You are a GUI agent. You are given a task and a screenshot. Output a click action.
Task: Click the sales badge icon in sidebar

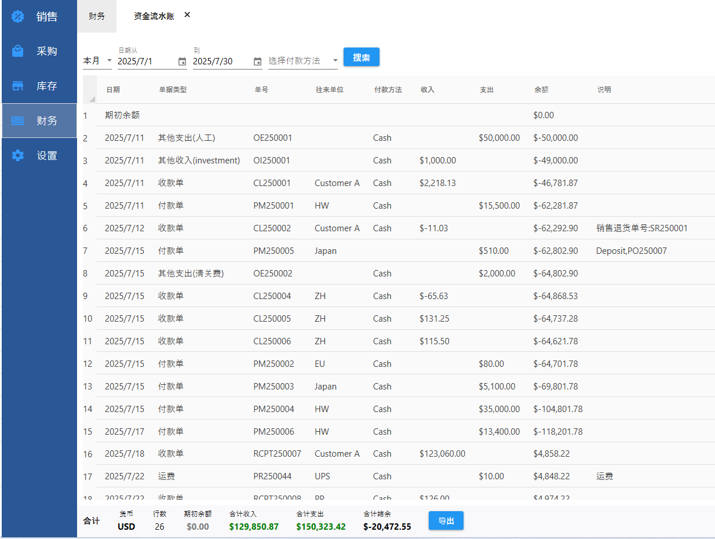[18, 17]
